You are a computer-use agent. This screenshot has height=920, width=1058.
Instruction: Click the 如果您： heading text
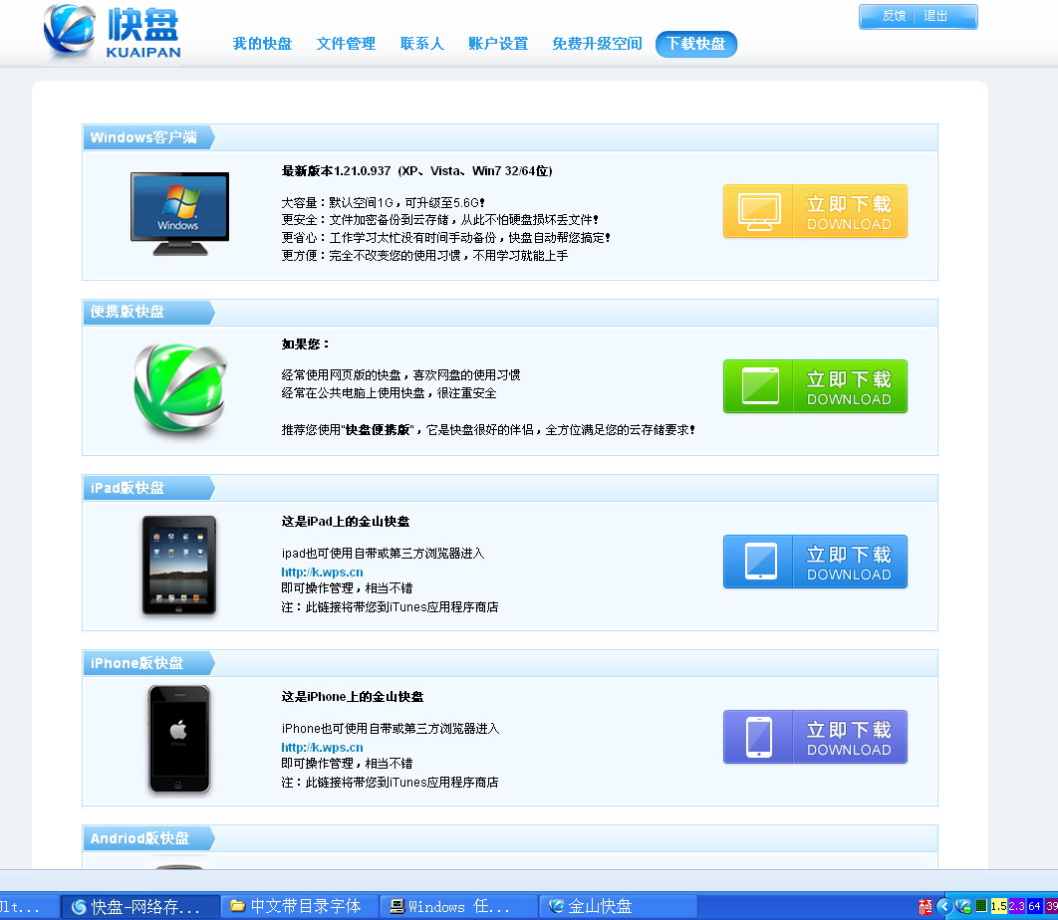(306, 344)
